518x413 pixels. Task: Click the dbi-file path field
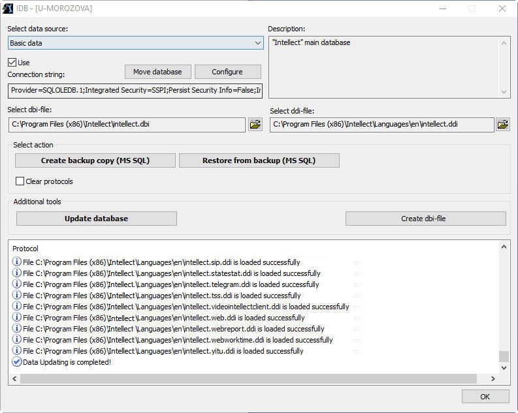[127, 125]
